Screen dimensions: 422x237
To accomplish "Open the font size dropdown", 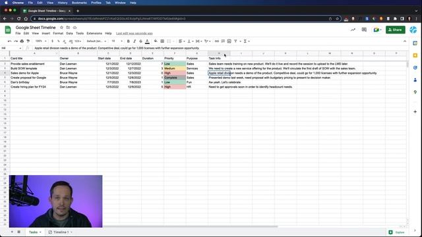I will point(117,41).
